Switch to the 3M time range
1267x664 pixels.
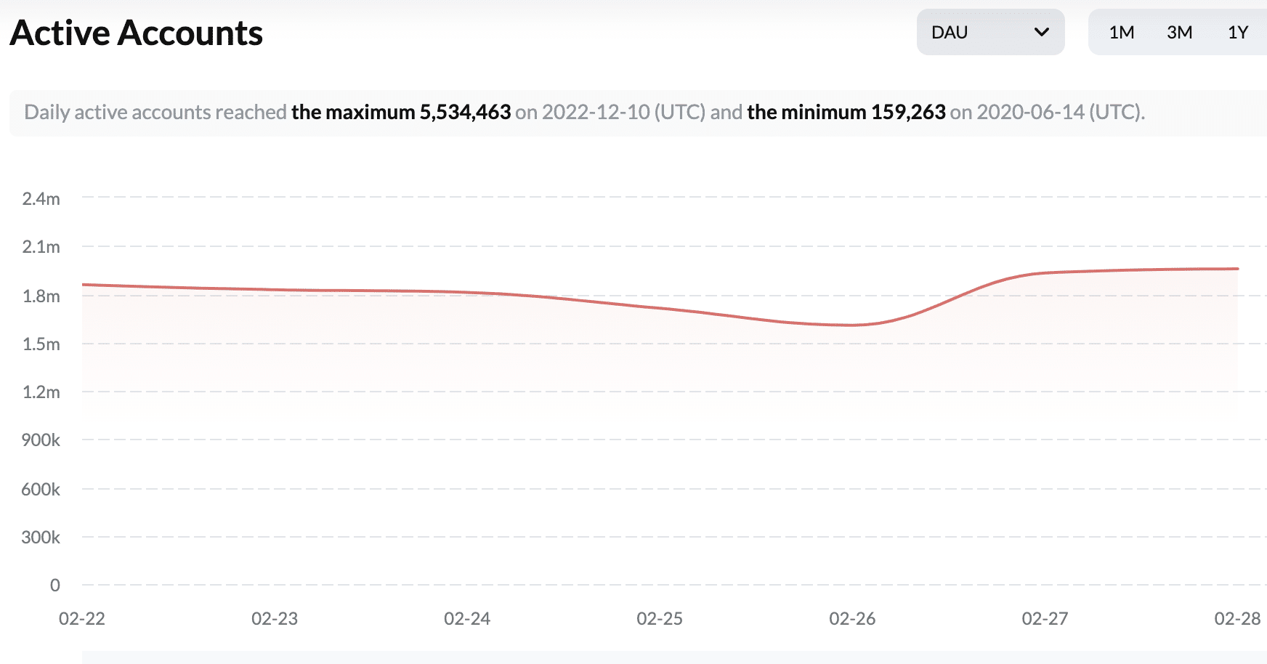click(1180, 33)
